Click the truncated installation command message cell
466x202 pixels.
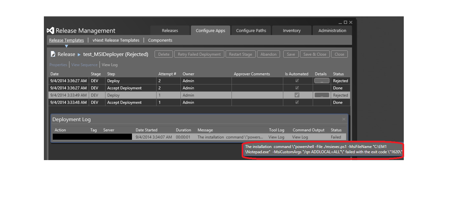click(230, 137)
